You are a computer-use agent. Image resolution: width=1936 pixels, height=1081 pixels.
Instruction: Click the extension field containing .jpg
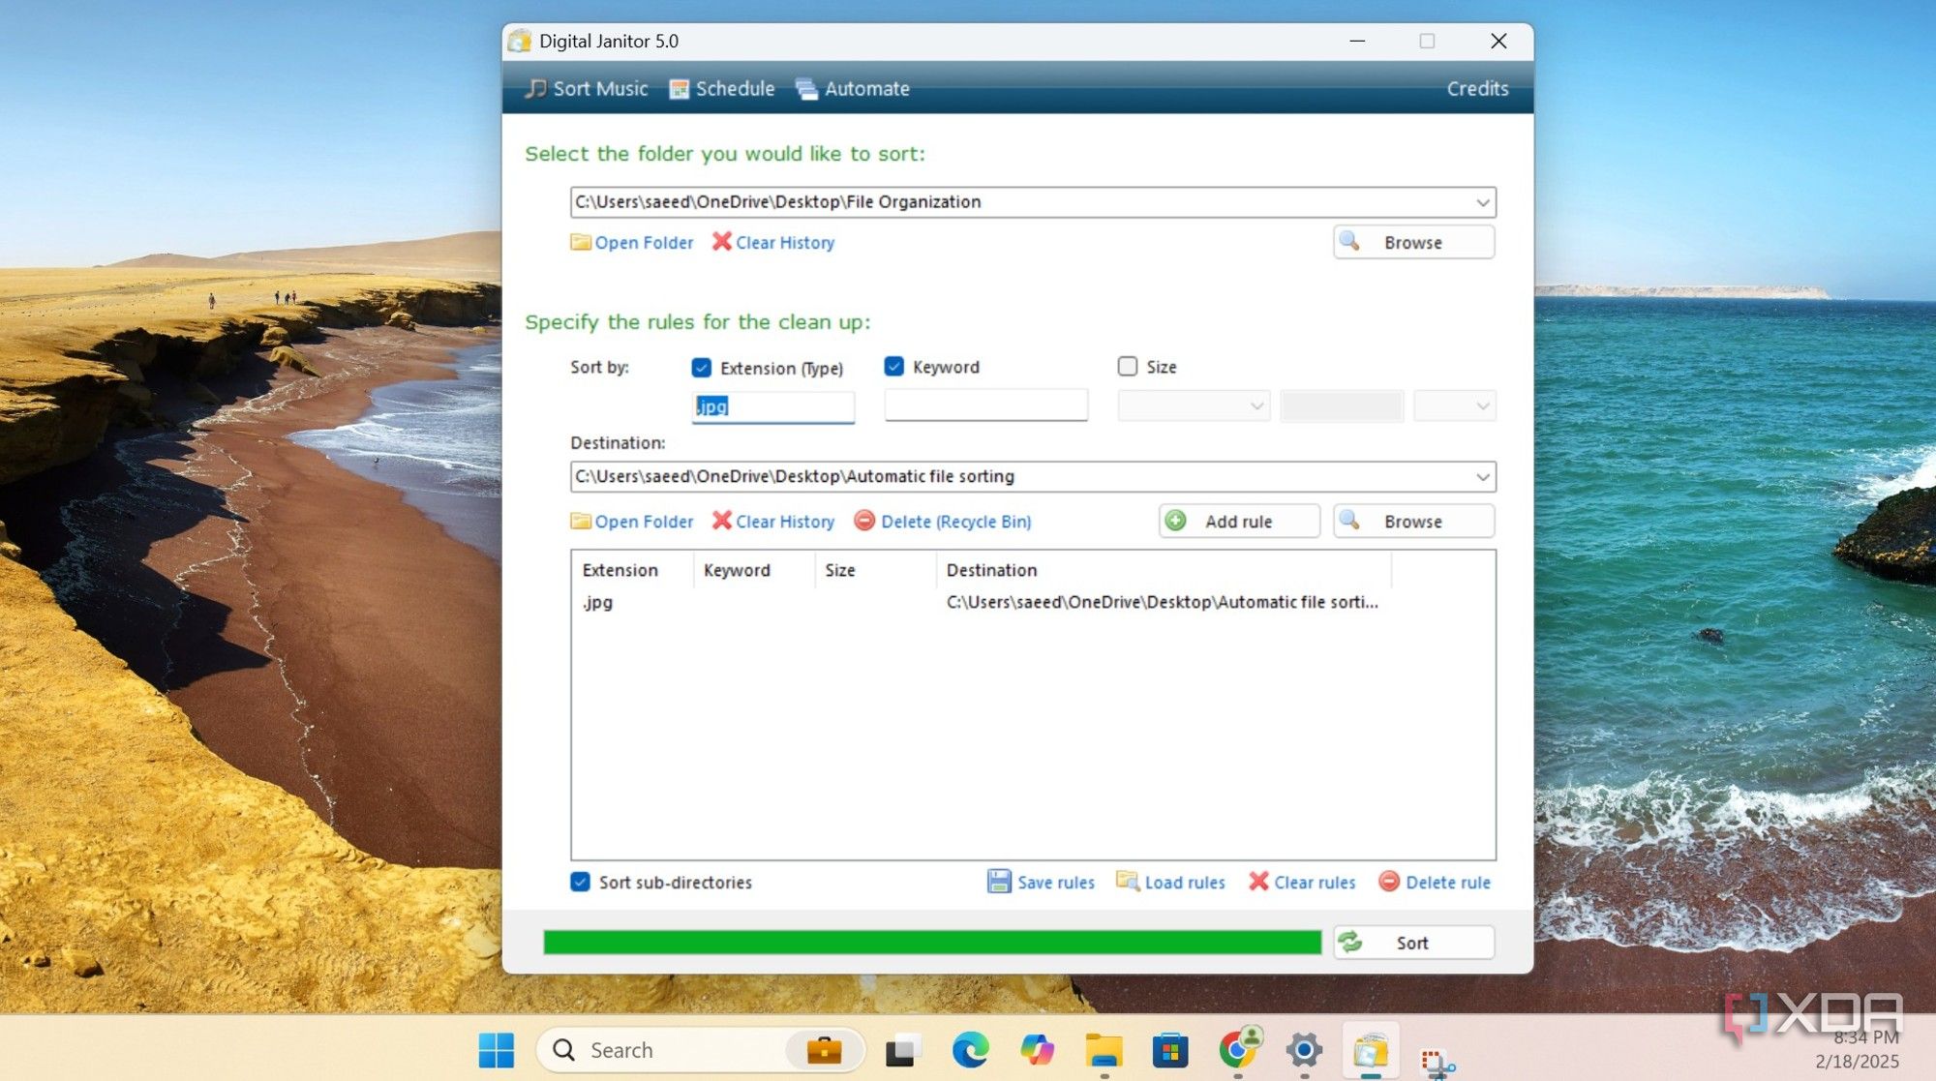(773, 406)
